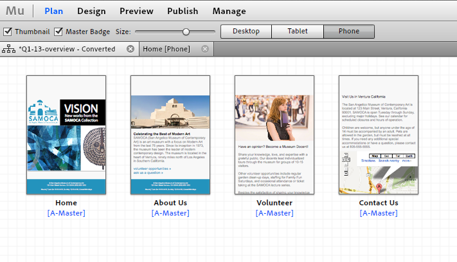Uncheck the Master Badge checkbox
The width and height of the screenshot is (457, 262).
(x=58, y=32)
